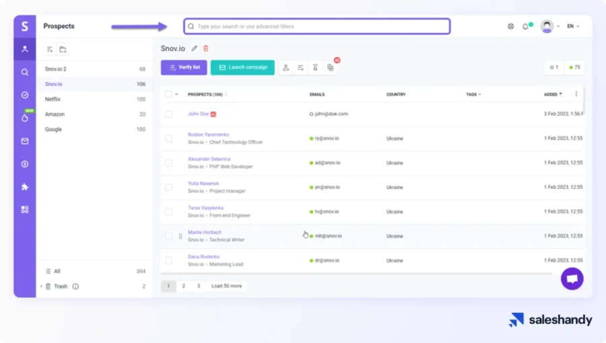Click the add prospect person icon
This screenshot has height=343, width=606.
286,67
